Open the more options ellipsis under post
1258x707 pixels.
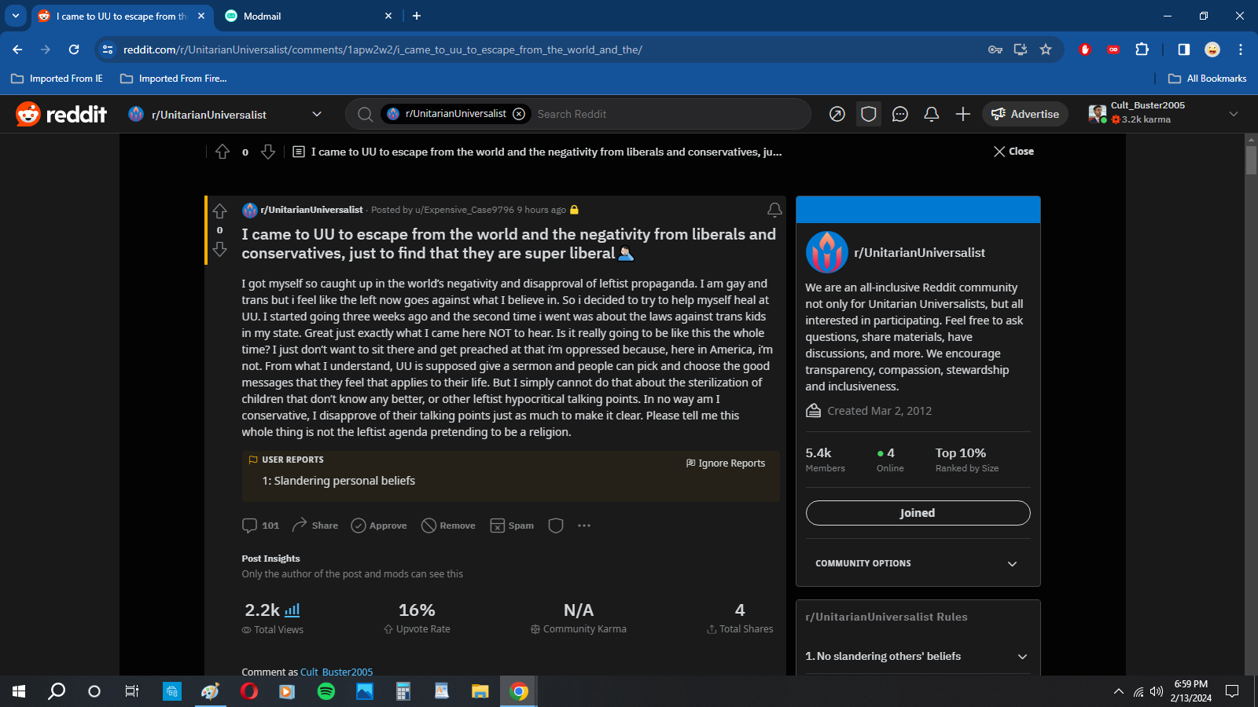coord(584,526)
